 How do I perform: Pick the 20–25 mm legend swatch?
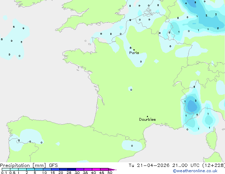64,169
